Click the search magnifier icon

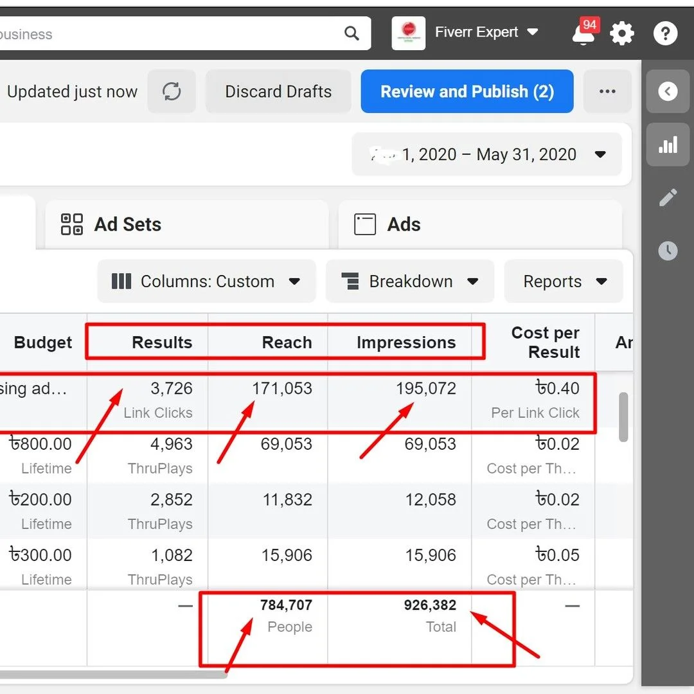351,33
